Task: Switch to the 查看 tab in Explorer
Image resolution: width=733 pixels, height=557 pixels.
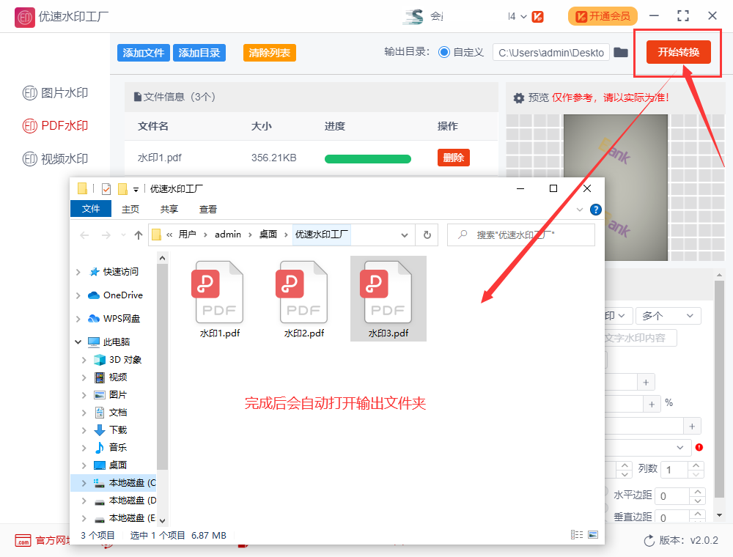Action: (x=209, y=209)
